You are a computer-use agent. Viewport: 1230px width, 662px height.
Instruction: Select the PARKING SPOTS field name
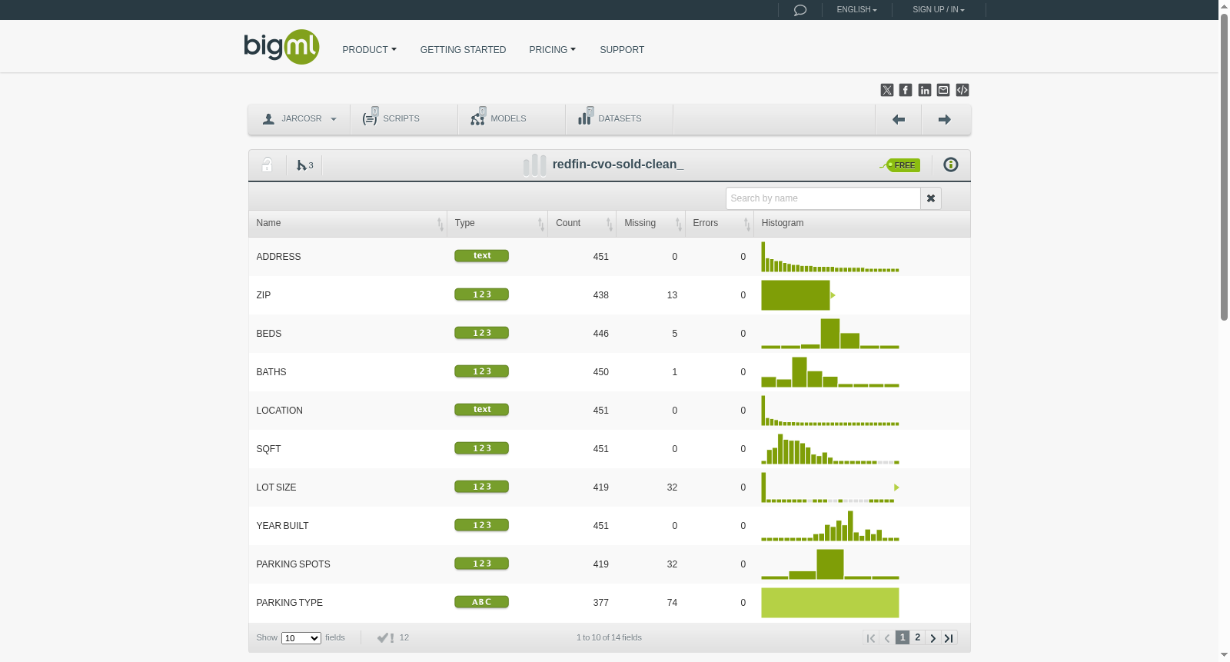293,564
